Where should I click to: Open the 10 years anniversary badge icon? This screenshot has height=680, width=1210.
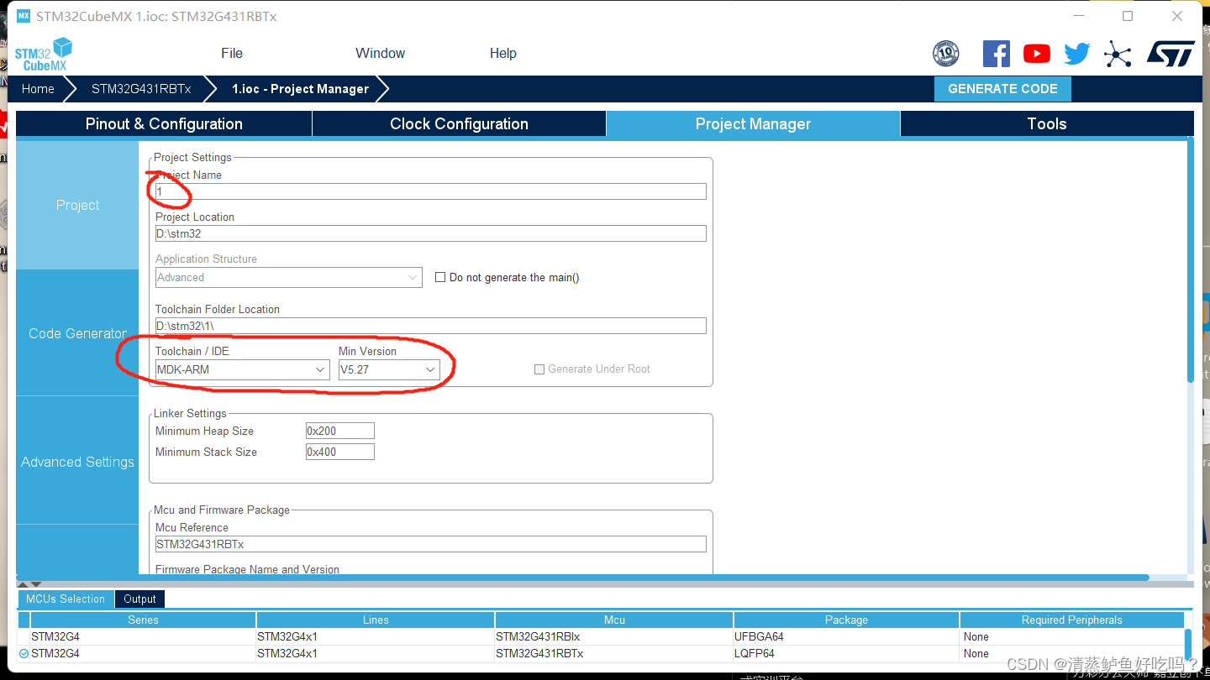coord(946,54)
